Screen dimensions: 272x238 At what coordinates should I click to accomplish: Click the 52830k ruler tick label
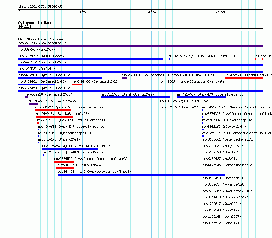point(151,12)
